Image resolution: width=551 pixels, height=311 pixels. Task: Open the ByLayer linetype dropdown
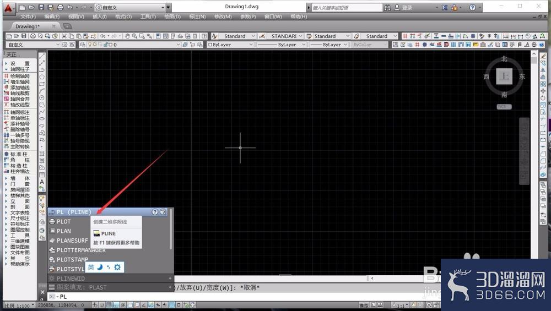click(x=304, y=45)
